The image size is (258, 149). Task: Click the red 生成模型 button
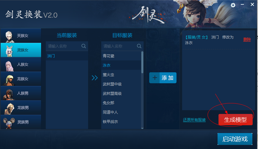[235, 120]
